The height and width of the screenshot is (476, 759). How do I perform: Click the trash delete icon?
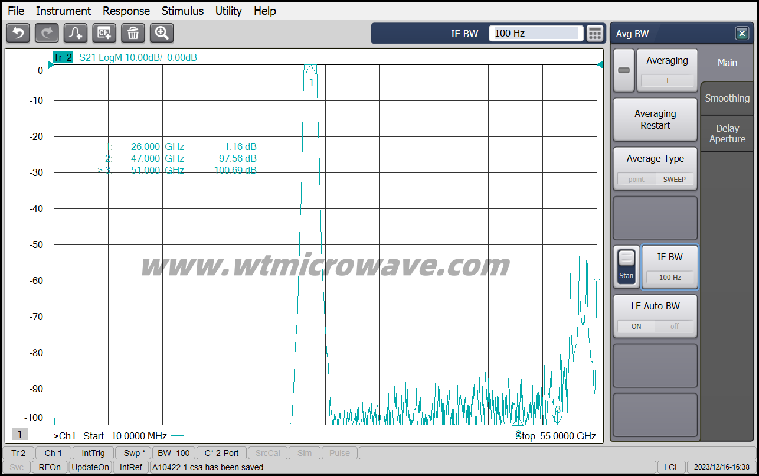click(x=133, y=33)
